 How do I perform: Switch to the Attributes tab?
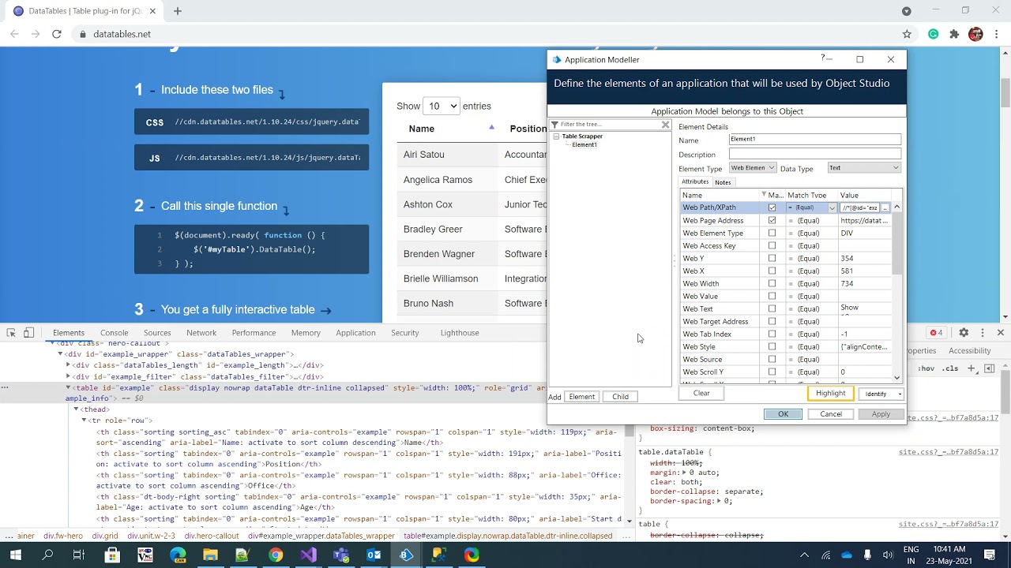[695, 181]
